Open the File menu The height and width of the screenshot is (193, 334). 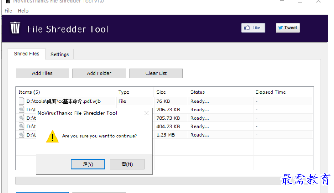(8, 11)
